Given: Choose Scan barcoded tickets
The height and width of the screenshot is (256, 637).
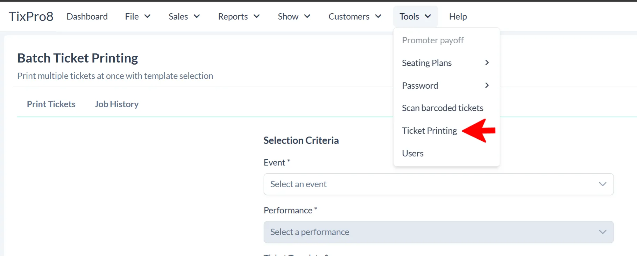Looking at the screenshot, I should tap(446, 108).
